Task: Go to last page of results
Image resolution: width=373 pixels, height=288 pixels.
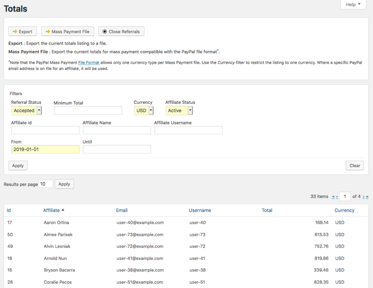Action: (x=367, y=196)
